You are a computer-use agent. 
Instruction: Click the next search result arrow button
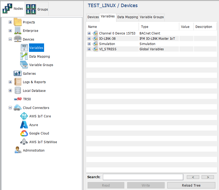point(207,177)
